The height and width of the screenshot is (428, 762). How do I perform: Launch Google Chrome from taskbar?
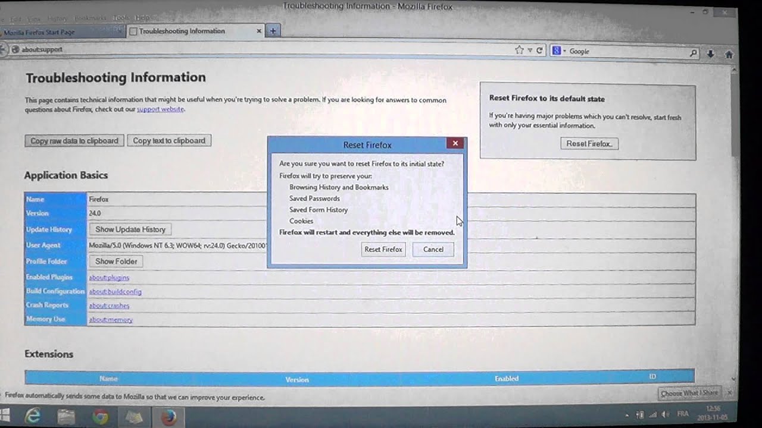pyautogui.click(x=100, y=417)
